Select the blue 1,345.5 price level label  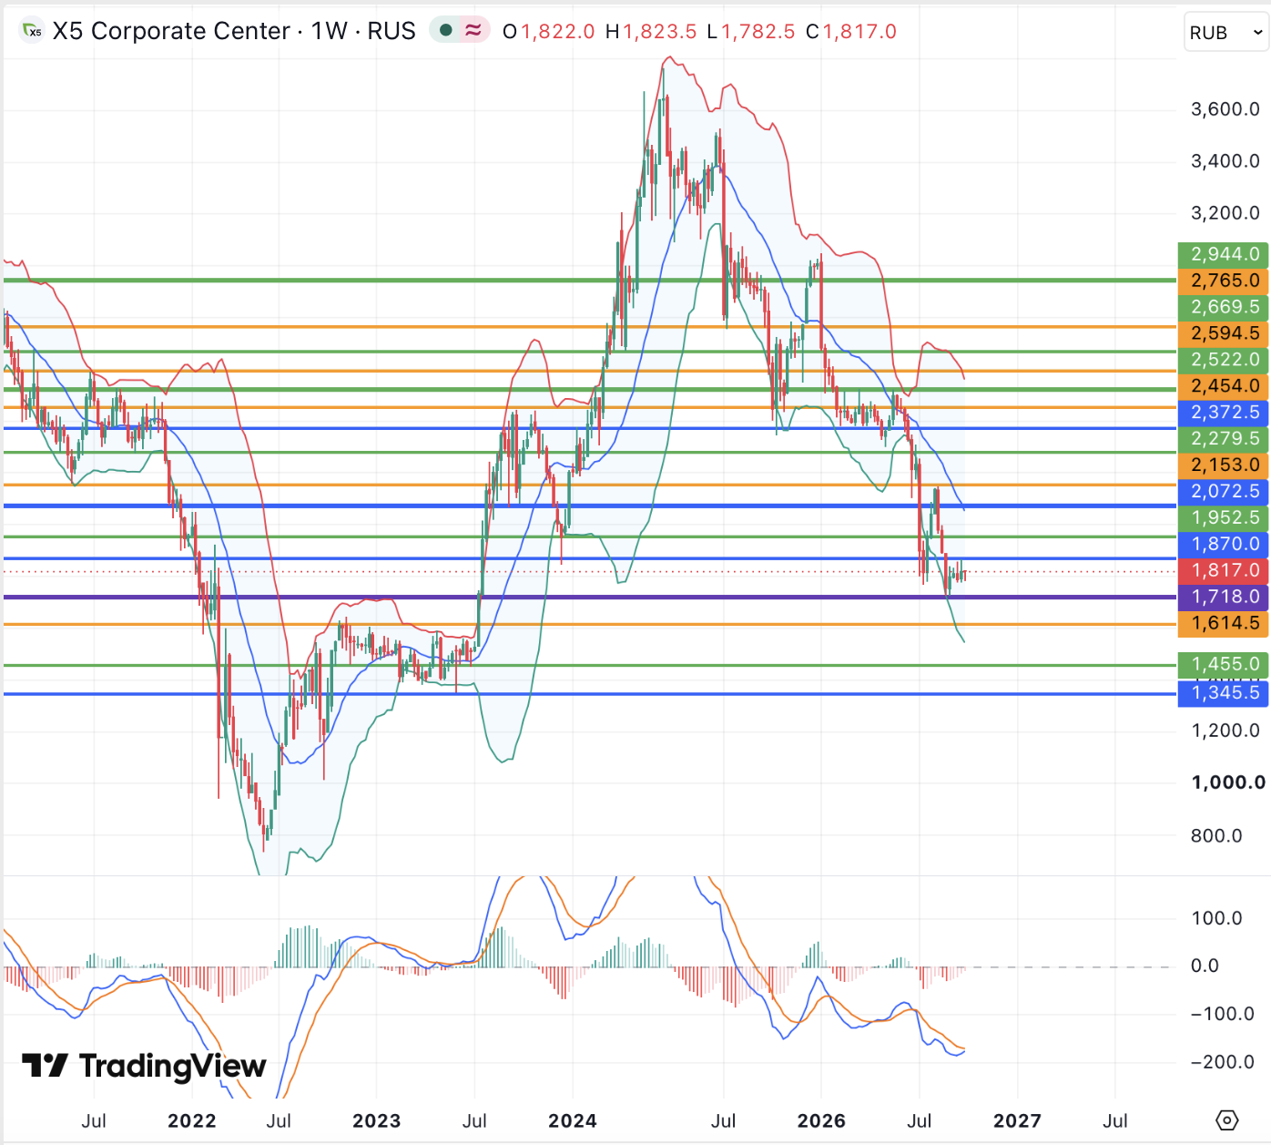(1223, 693)
